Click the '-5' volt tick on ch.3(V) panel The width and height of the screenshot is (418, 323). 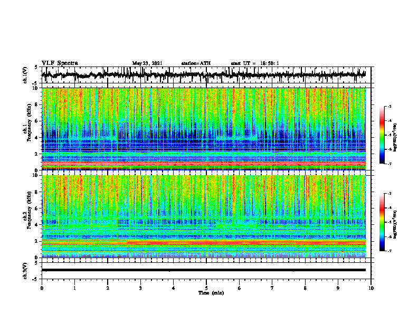pos(35,279)
